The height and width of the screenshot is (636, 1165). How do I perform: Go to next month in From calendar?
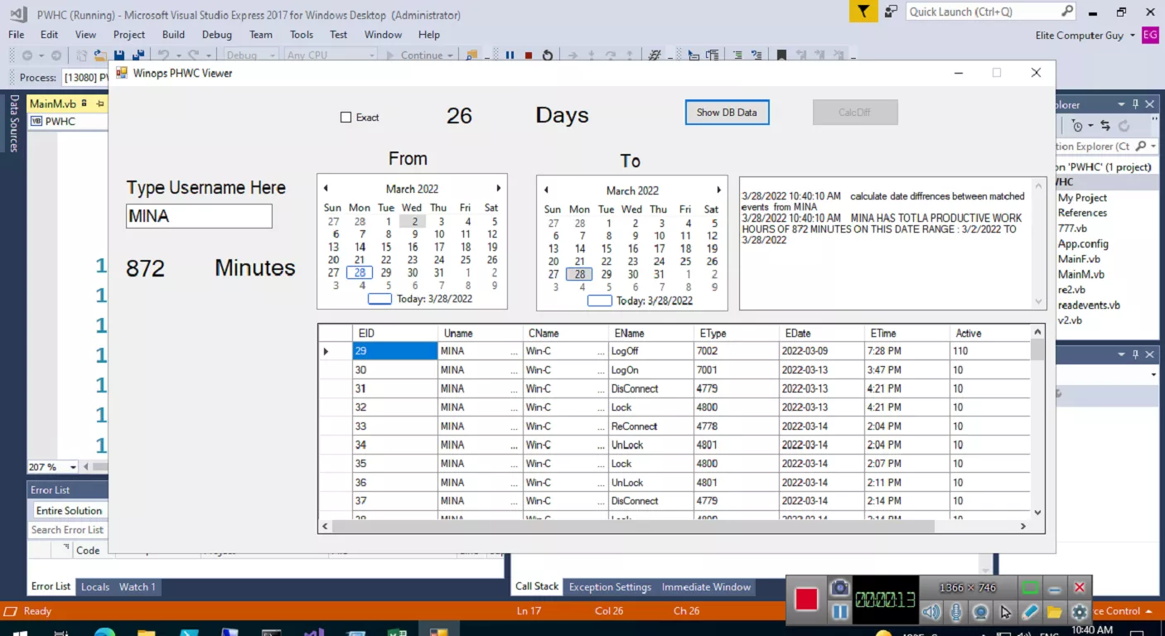(x=498, y=189)
